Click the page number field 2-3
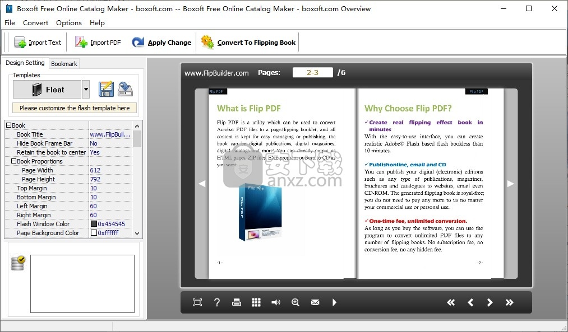 313,72
